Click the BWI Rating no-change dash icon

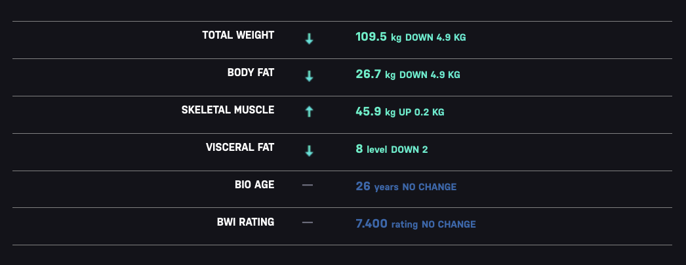click(308, 222)
